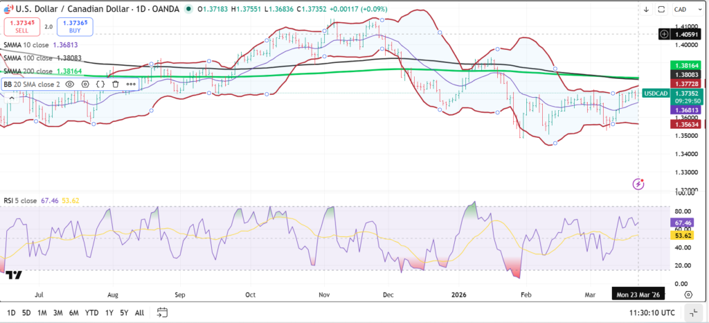This screenshot has height=323, width=709.
Task: Select the SMMA 200 close legend label
Action: tap(28, 71)
